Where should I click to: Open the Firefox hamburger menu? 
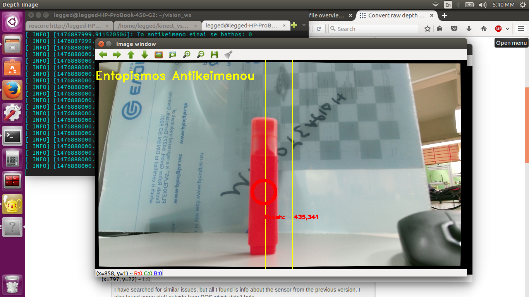[x=521, y=29]
